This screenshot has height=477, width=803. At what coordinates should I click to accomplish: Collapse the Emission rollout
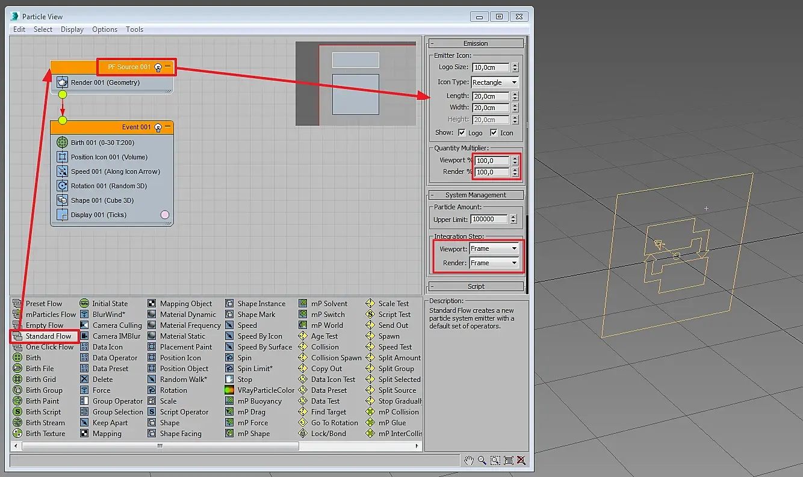click(x=475, y=43)
